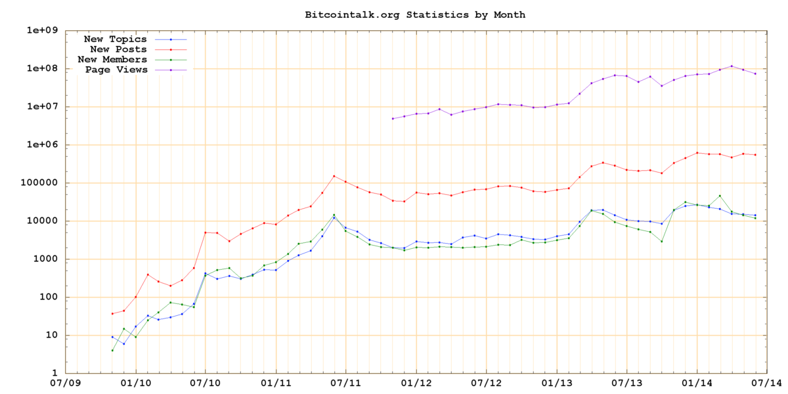Click the 1e+06 y-axis tick label

(44, 144)
